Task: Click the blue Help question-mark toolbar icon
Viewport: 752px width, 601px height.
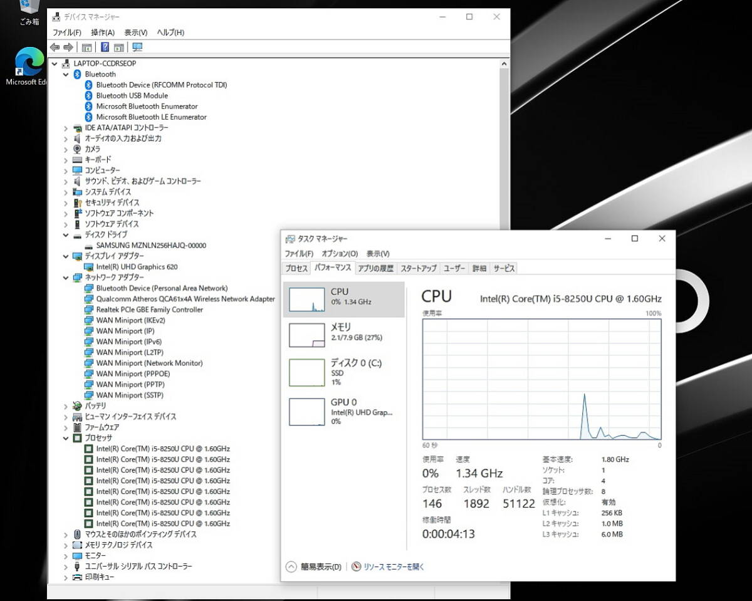Action: [x=105, y=48]
